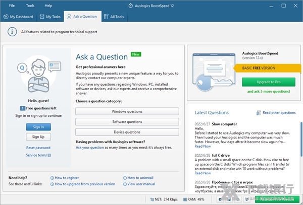
Task: Open the My Dashboard tab
Action: tap(18, 17)
